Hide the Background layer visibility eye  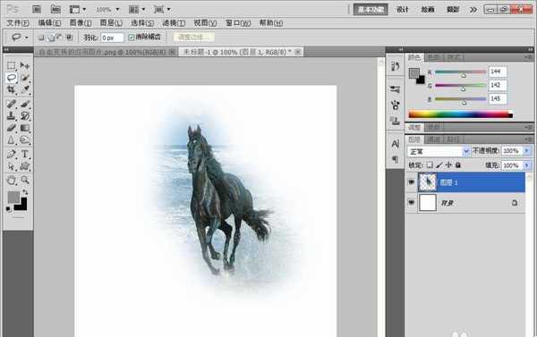412,203
